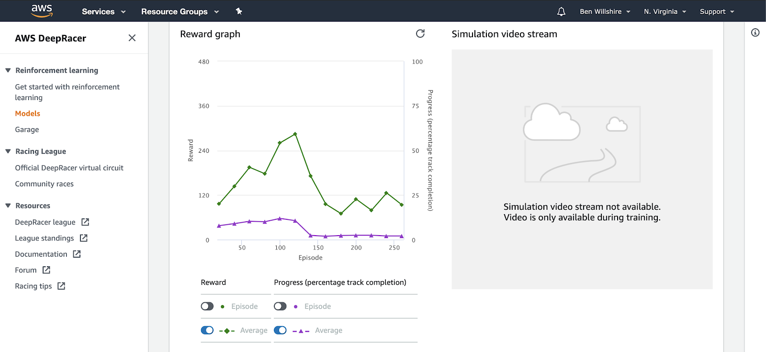The height and width of the screenshot is (352, 766).
Task: Collapse the Reinforcement learning section
Action: (8, 70)
